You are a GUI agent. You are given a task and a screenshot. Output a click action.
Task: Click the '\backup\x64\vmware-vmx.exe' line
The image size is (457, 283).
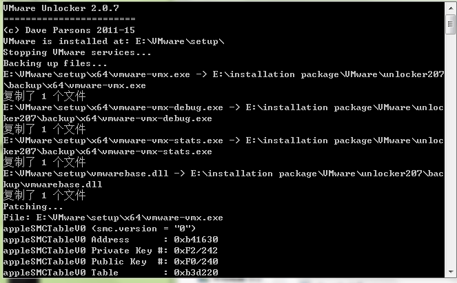(74, 85)
